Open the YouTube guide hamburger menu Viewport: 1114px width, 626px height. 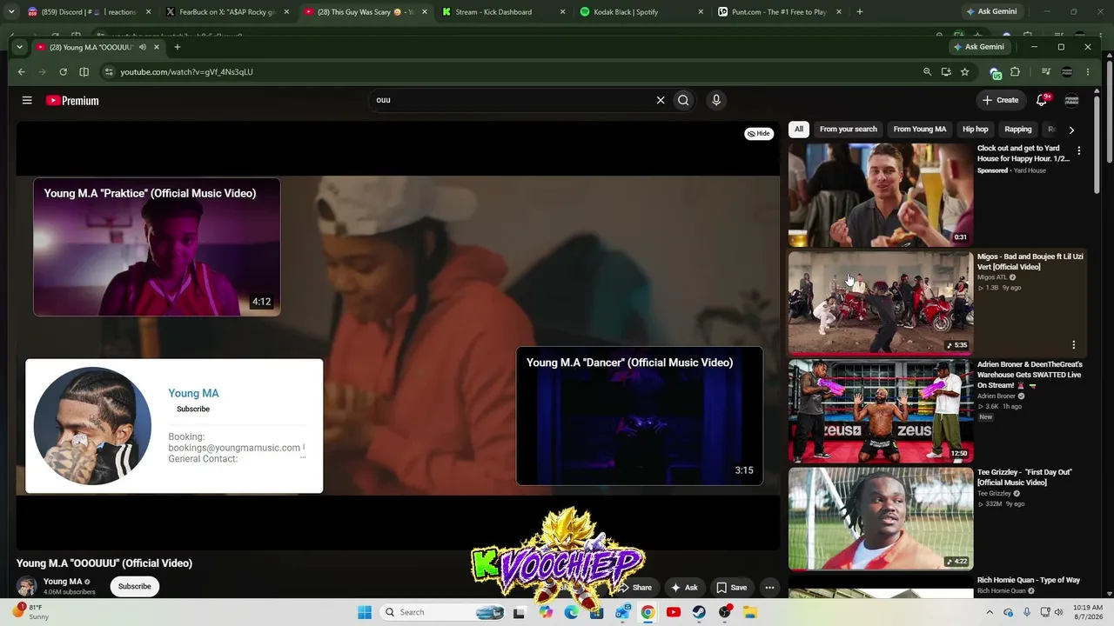click(27, 100)
